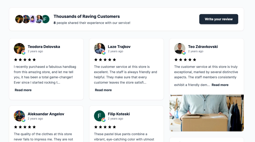Click the Thousands of Raving Customers heading
This screenshot has height=142, width=255.
point(87,16)
